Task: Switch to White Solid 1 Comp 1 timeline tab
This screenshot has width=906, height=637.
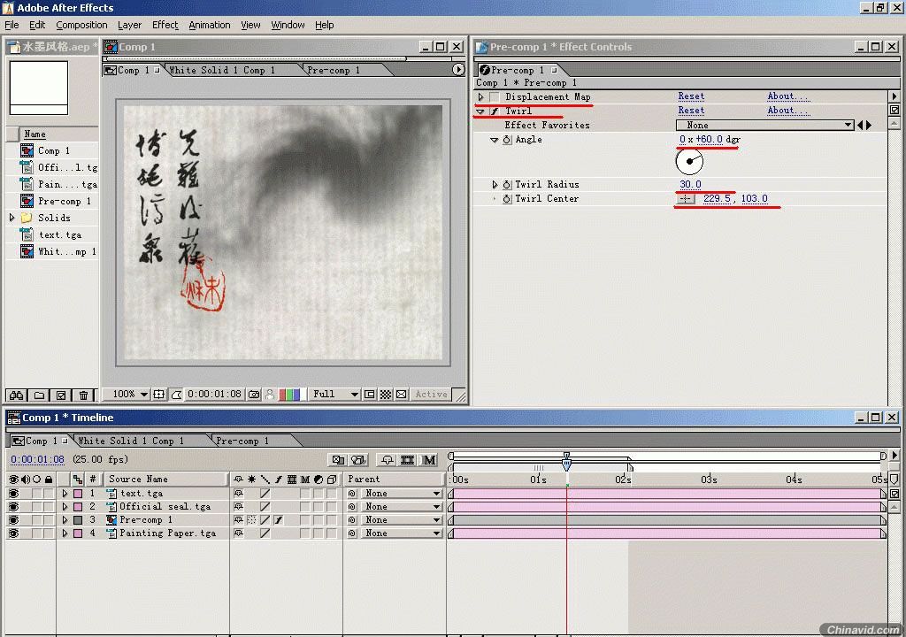Action: (x=131, y=441)
